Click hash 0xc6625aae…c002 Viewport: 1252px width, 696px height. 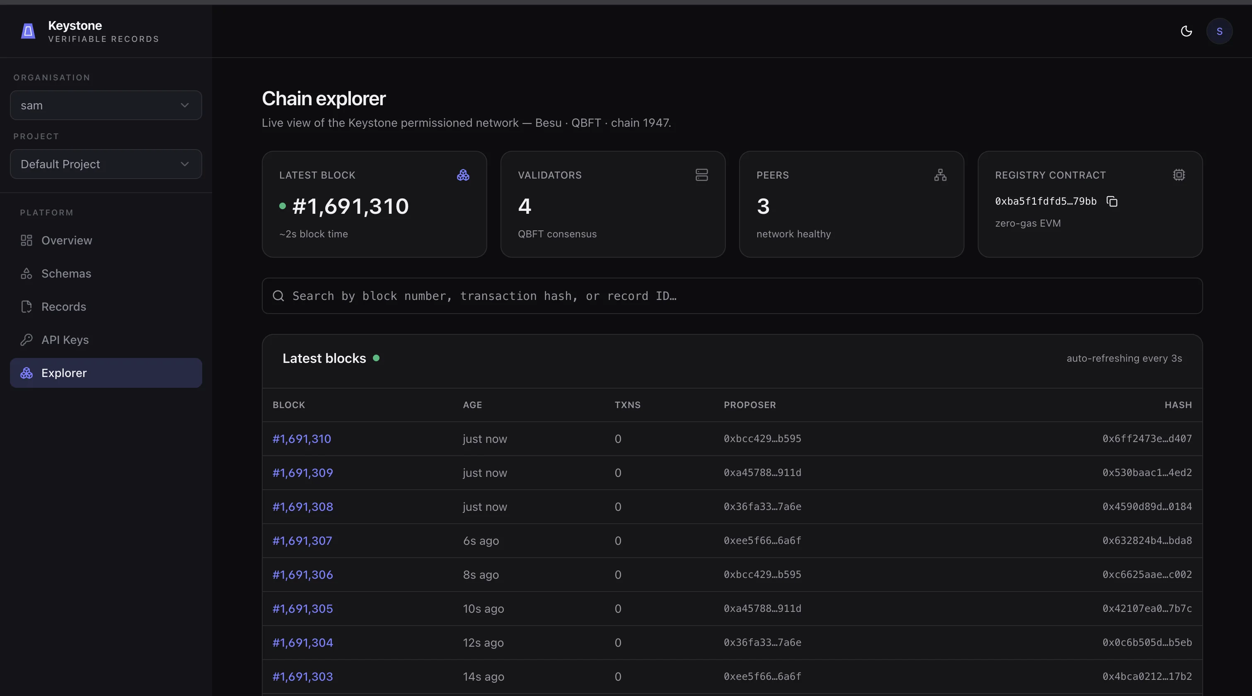[x=1147, y=575]
